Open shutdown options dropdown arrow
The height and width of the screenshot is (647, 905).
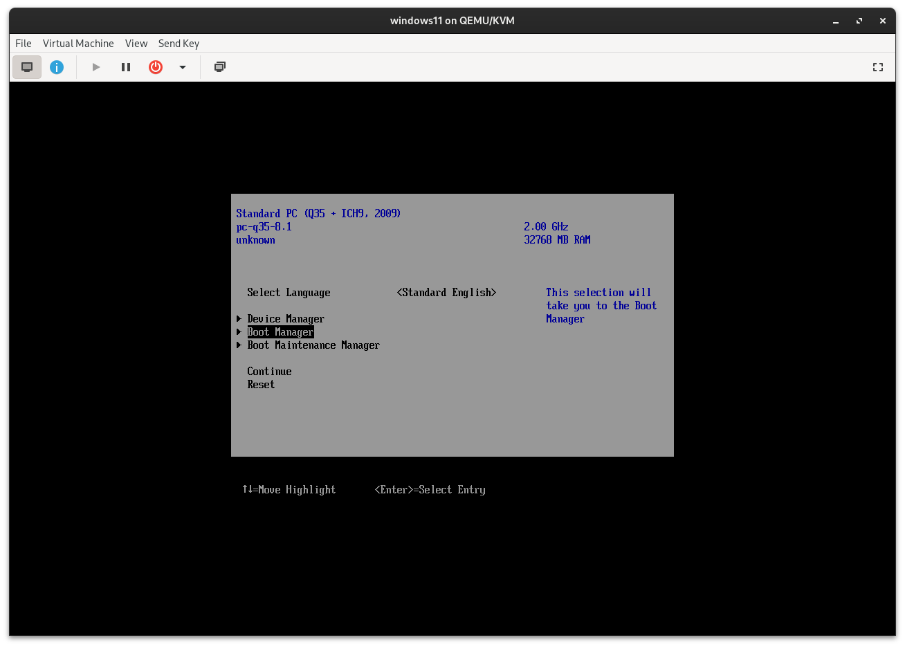pyautogui.click(x=183, y=67)
